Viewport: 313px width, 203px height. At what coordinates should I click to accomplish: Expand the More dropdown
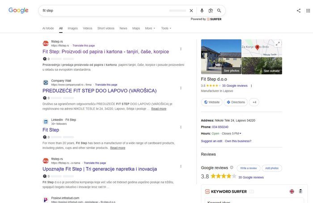pyautogui.click(x=150, y=28)
